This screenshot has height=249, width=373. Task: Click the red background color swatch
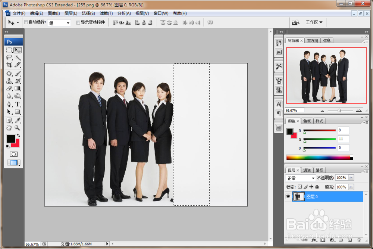click(x=17, y=144)
